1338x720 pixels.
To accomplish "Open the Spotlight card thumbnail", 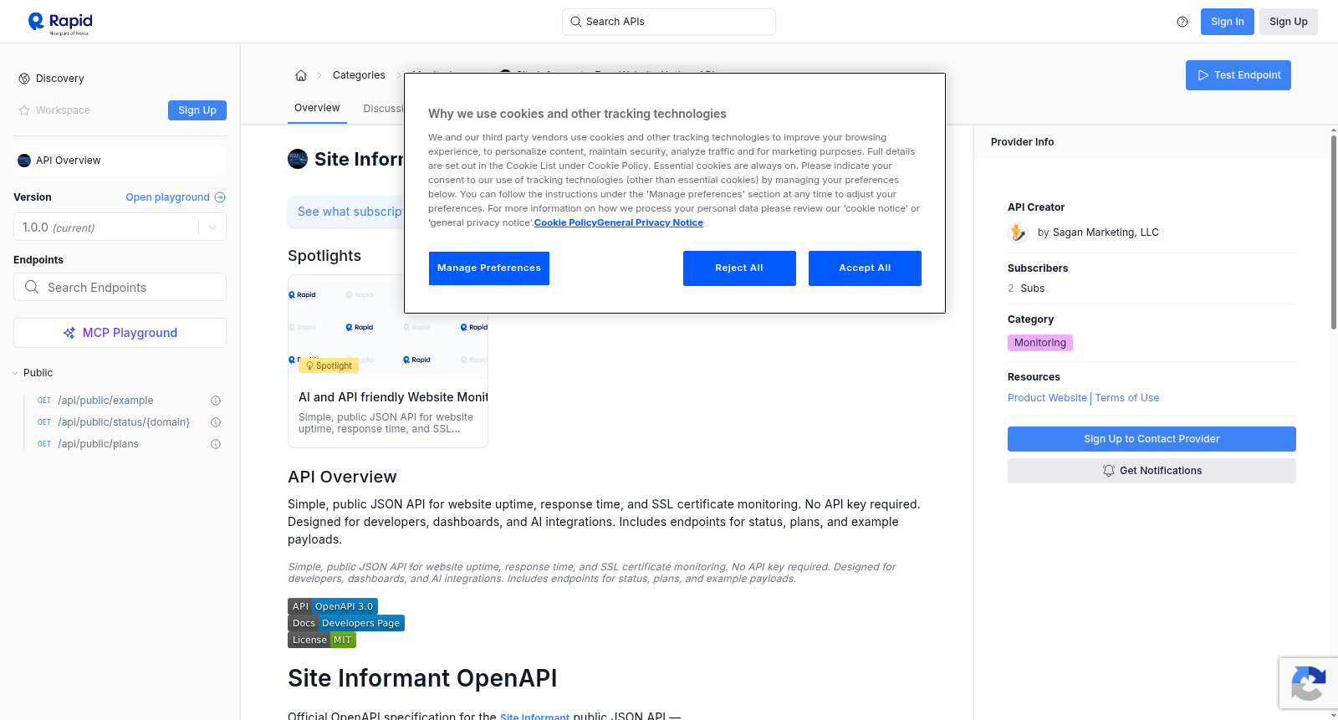I will (x=388, y=328).
